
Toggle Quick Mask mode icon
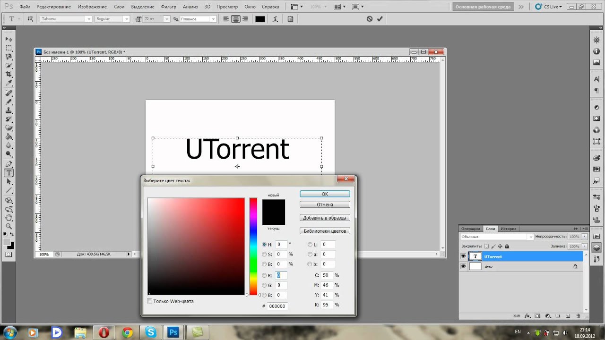click(9, 254)
